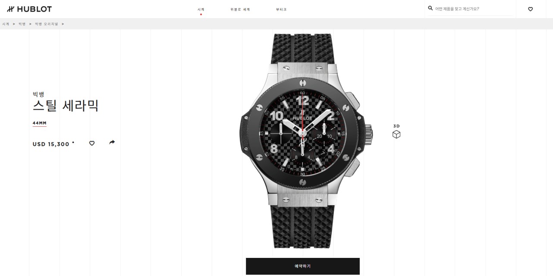The height and width of the screenshot is (276, 553).
Task: Click the search magnifier icon
Action: [430, 8]
